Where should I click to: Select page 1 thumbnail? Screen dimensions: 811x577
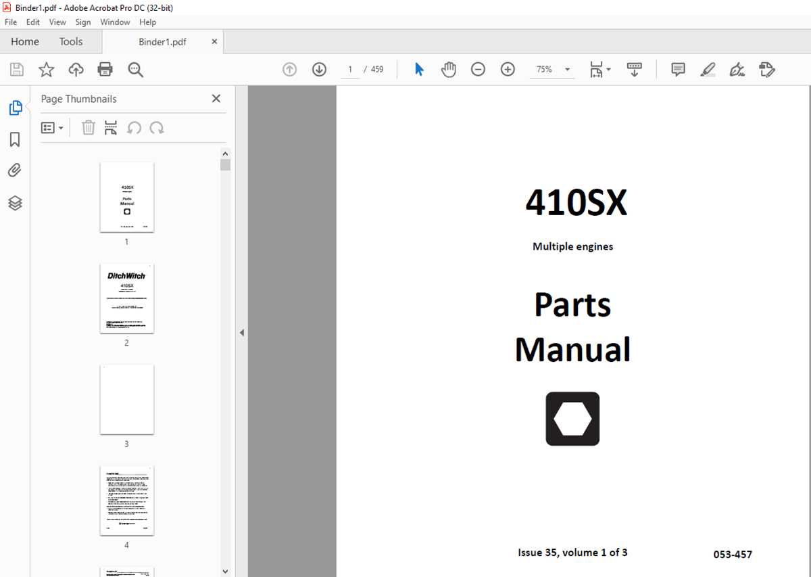point(127,197)
